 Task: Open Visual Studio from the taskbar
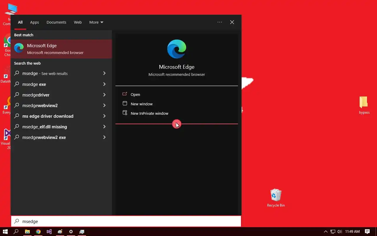[49, 232]
